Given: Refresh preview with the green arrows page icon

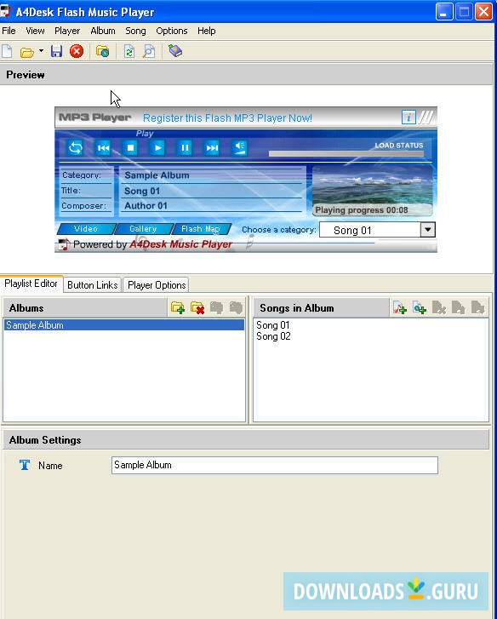Looking at the screenshot, I should 129,51.
